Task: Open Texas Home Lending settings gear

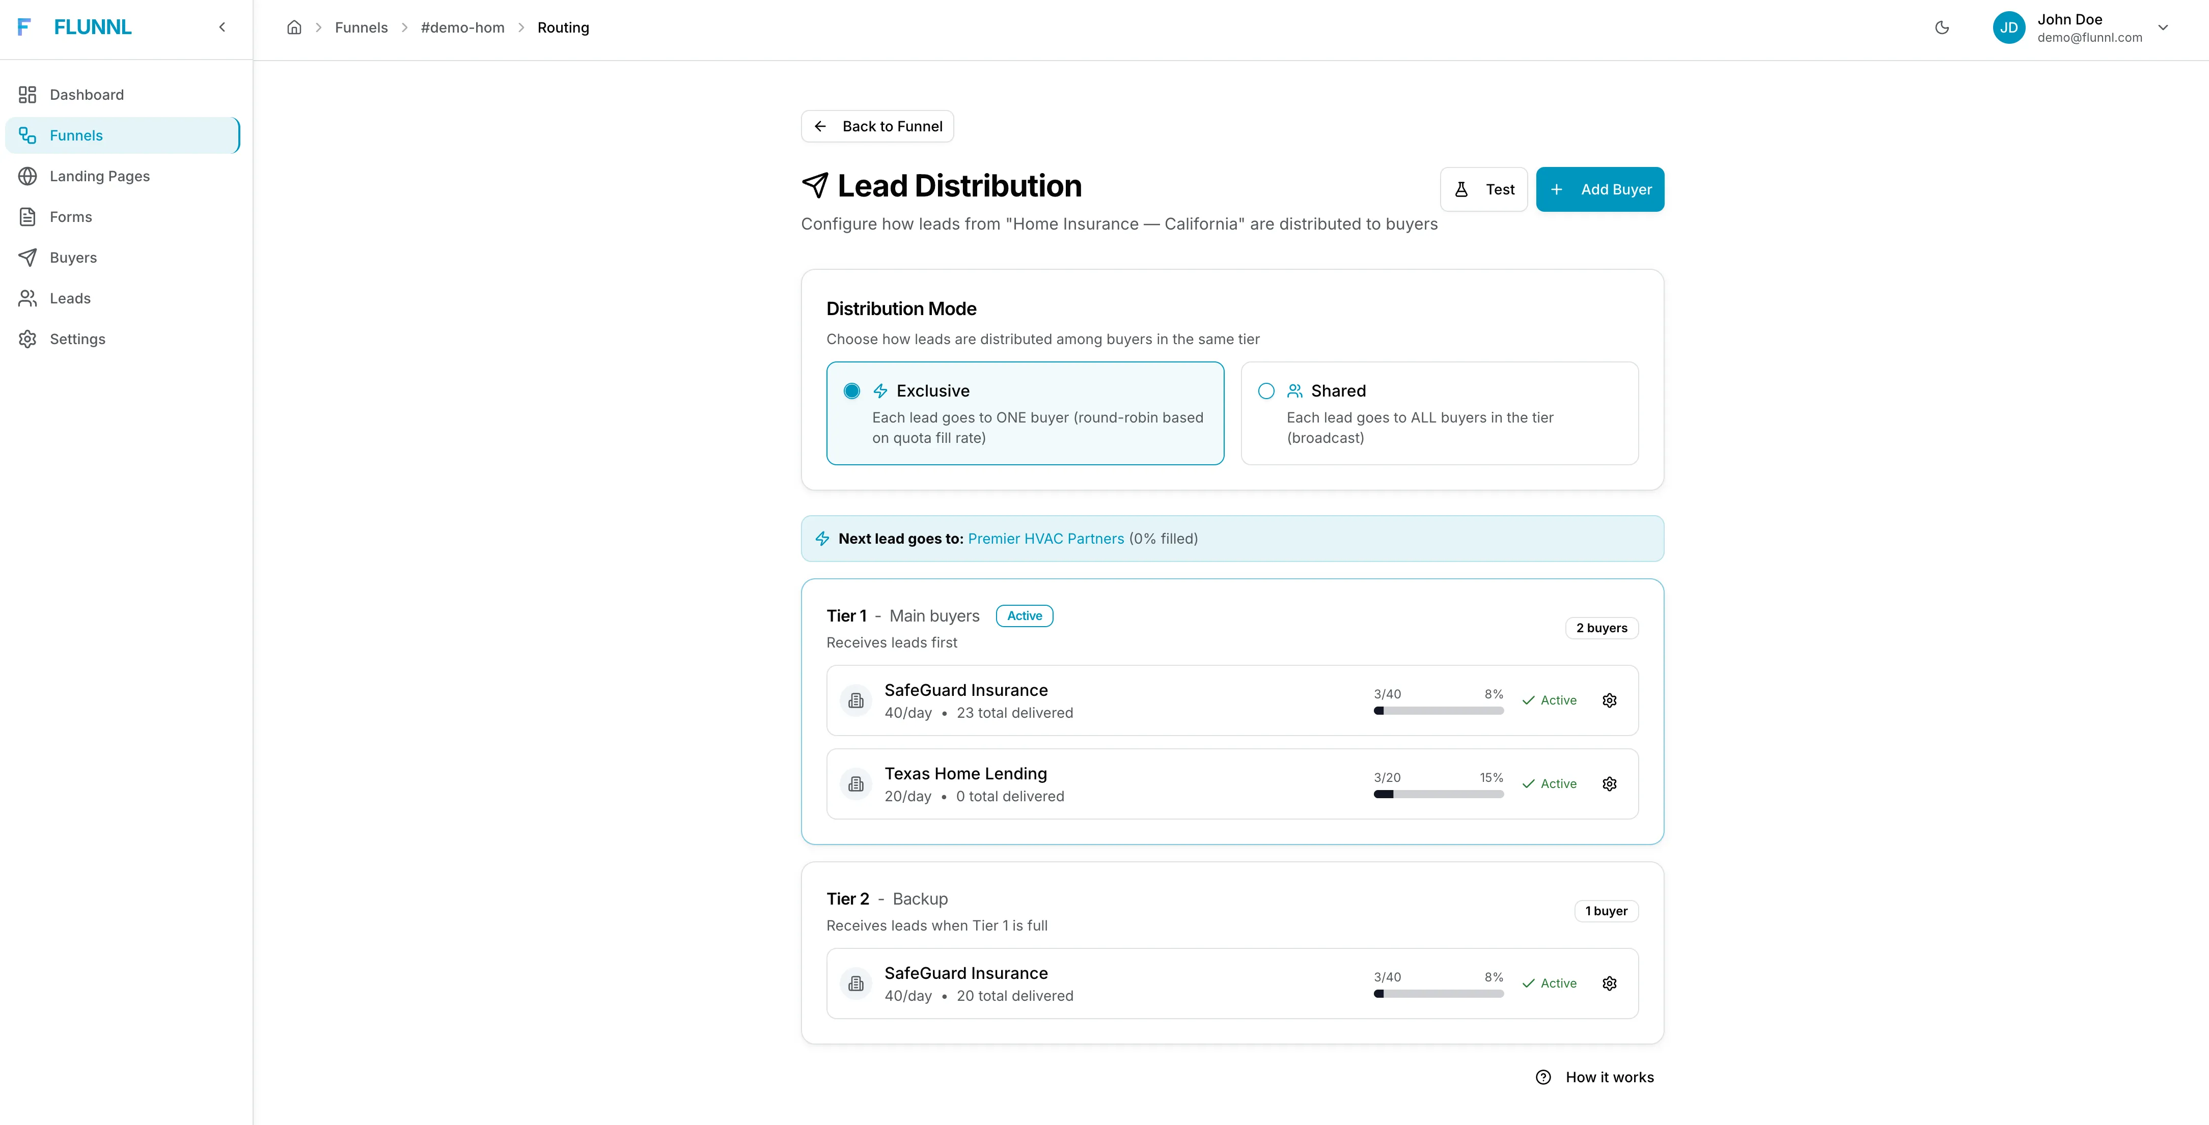Action: click(x=1609, y=783)
